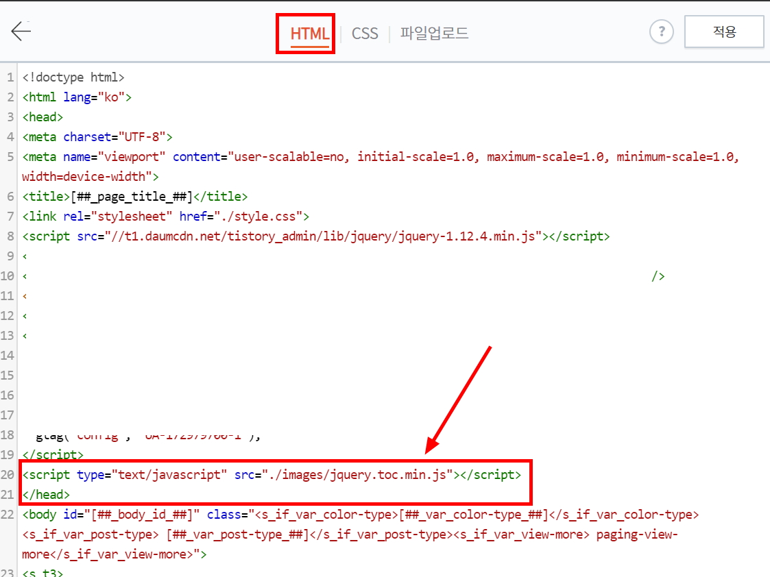Viewport: 770px width, 577px height.
Task: Click the more</s_if_var_view-more> line
Action: [x=115, y=554]
